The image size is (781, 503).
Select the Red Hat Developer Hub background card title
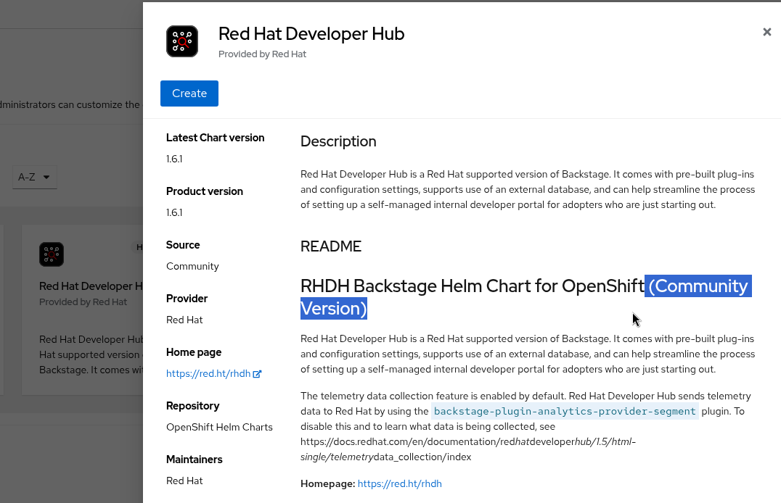point(91,286)
